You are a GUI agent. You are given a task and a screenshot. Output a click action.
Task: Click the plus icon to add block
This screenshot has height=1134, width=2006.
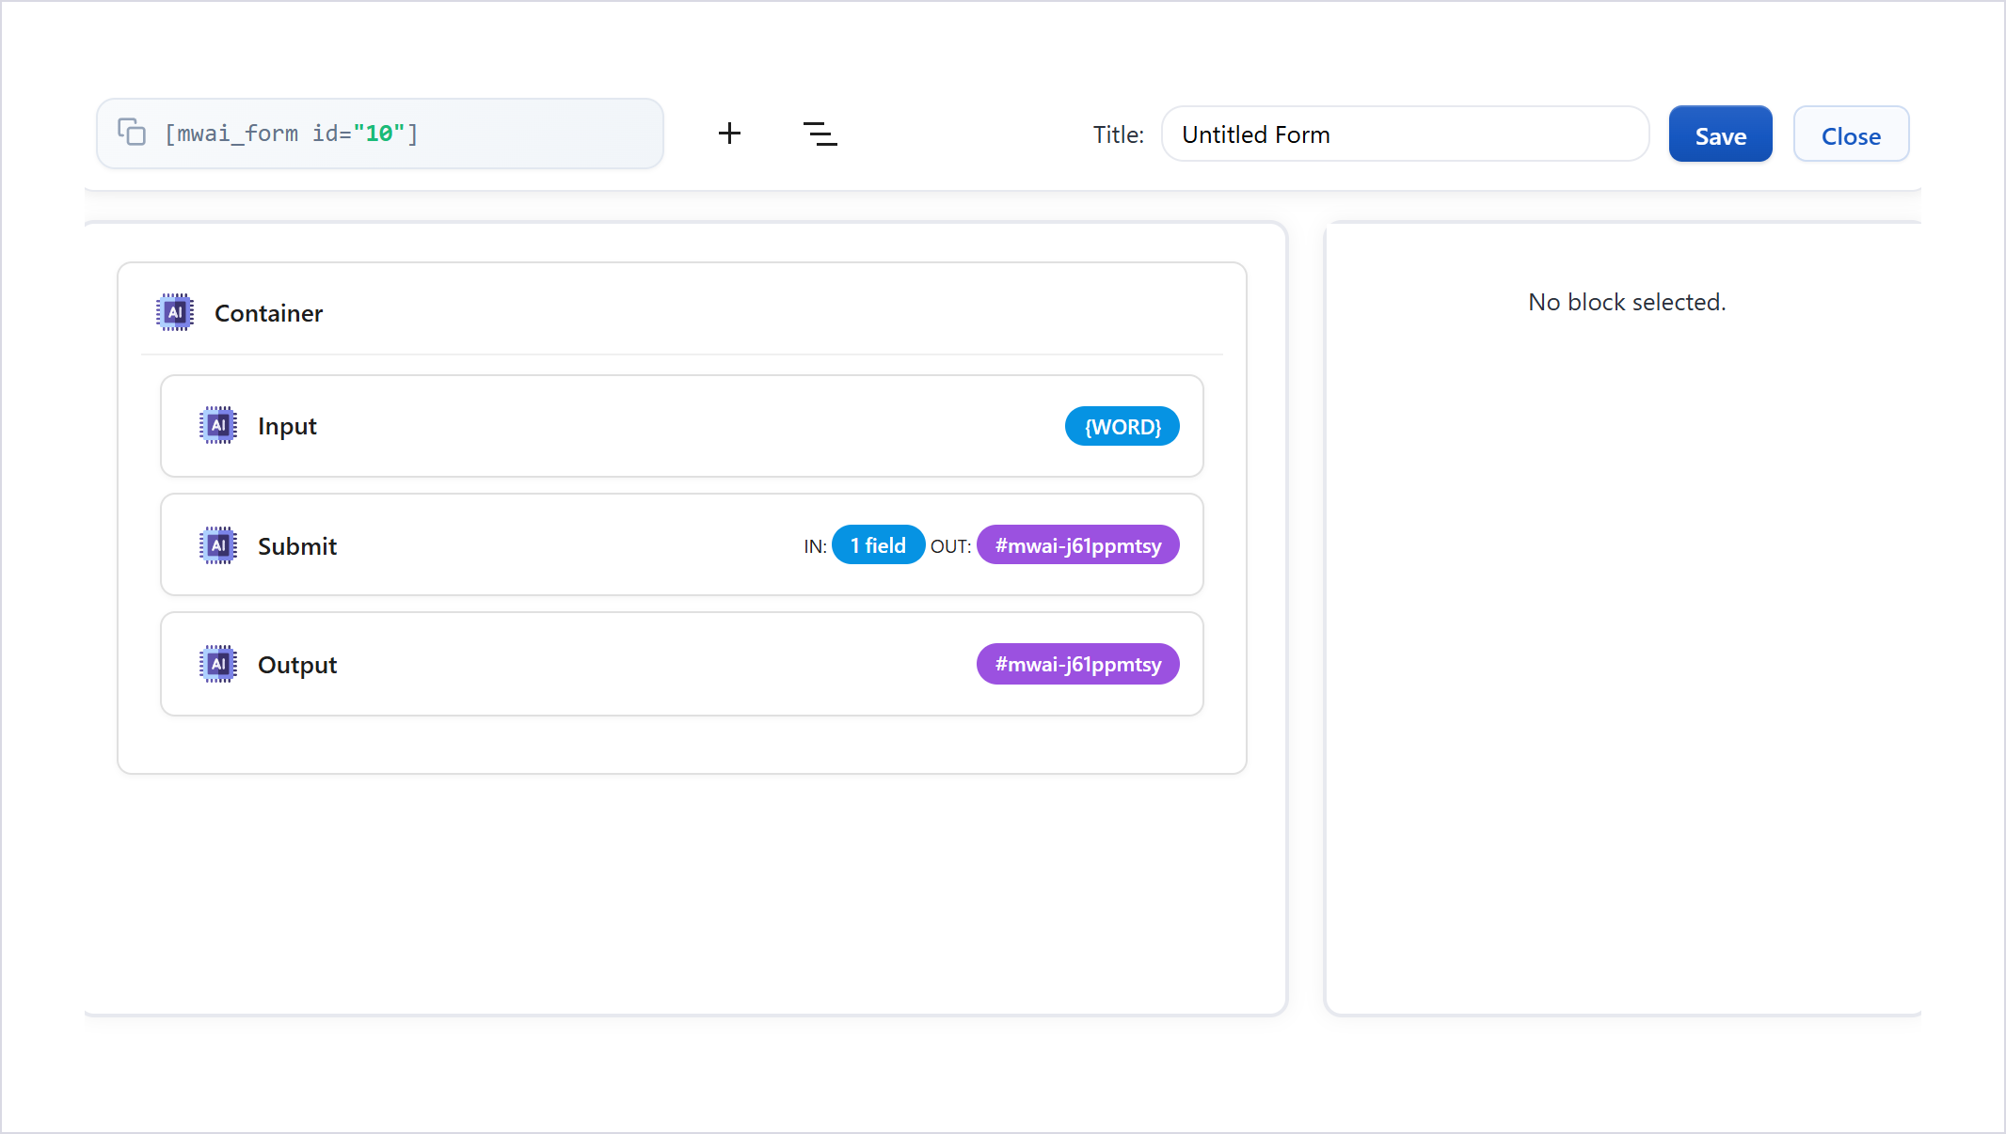729,134
